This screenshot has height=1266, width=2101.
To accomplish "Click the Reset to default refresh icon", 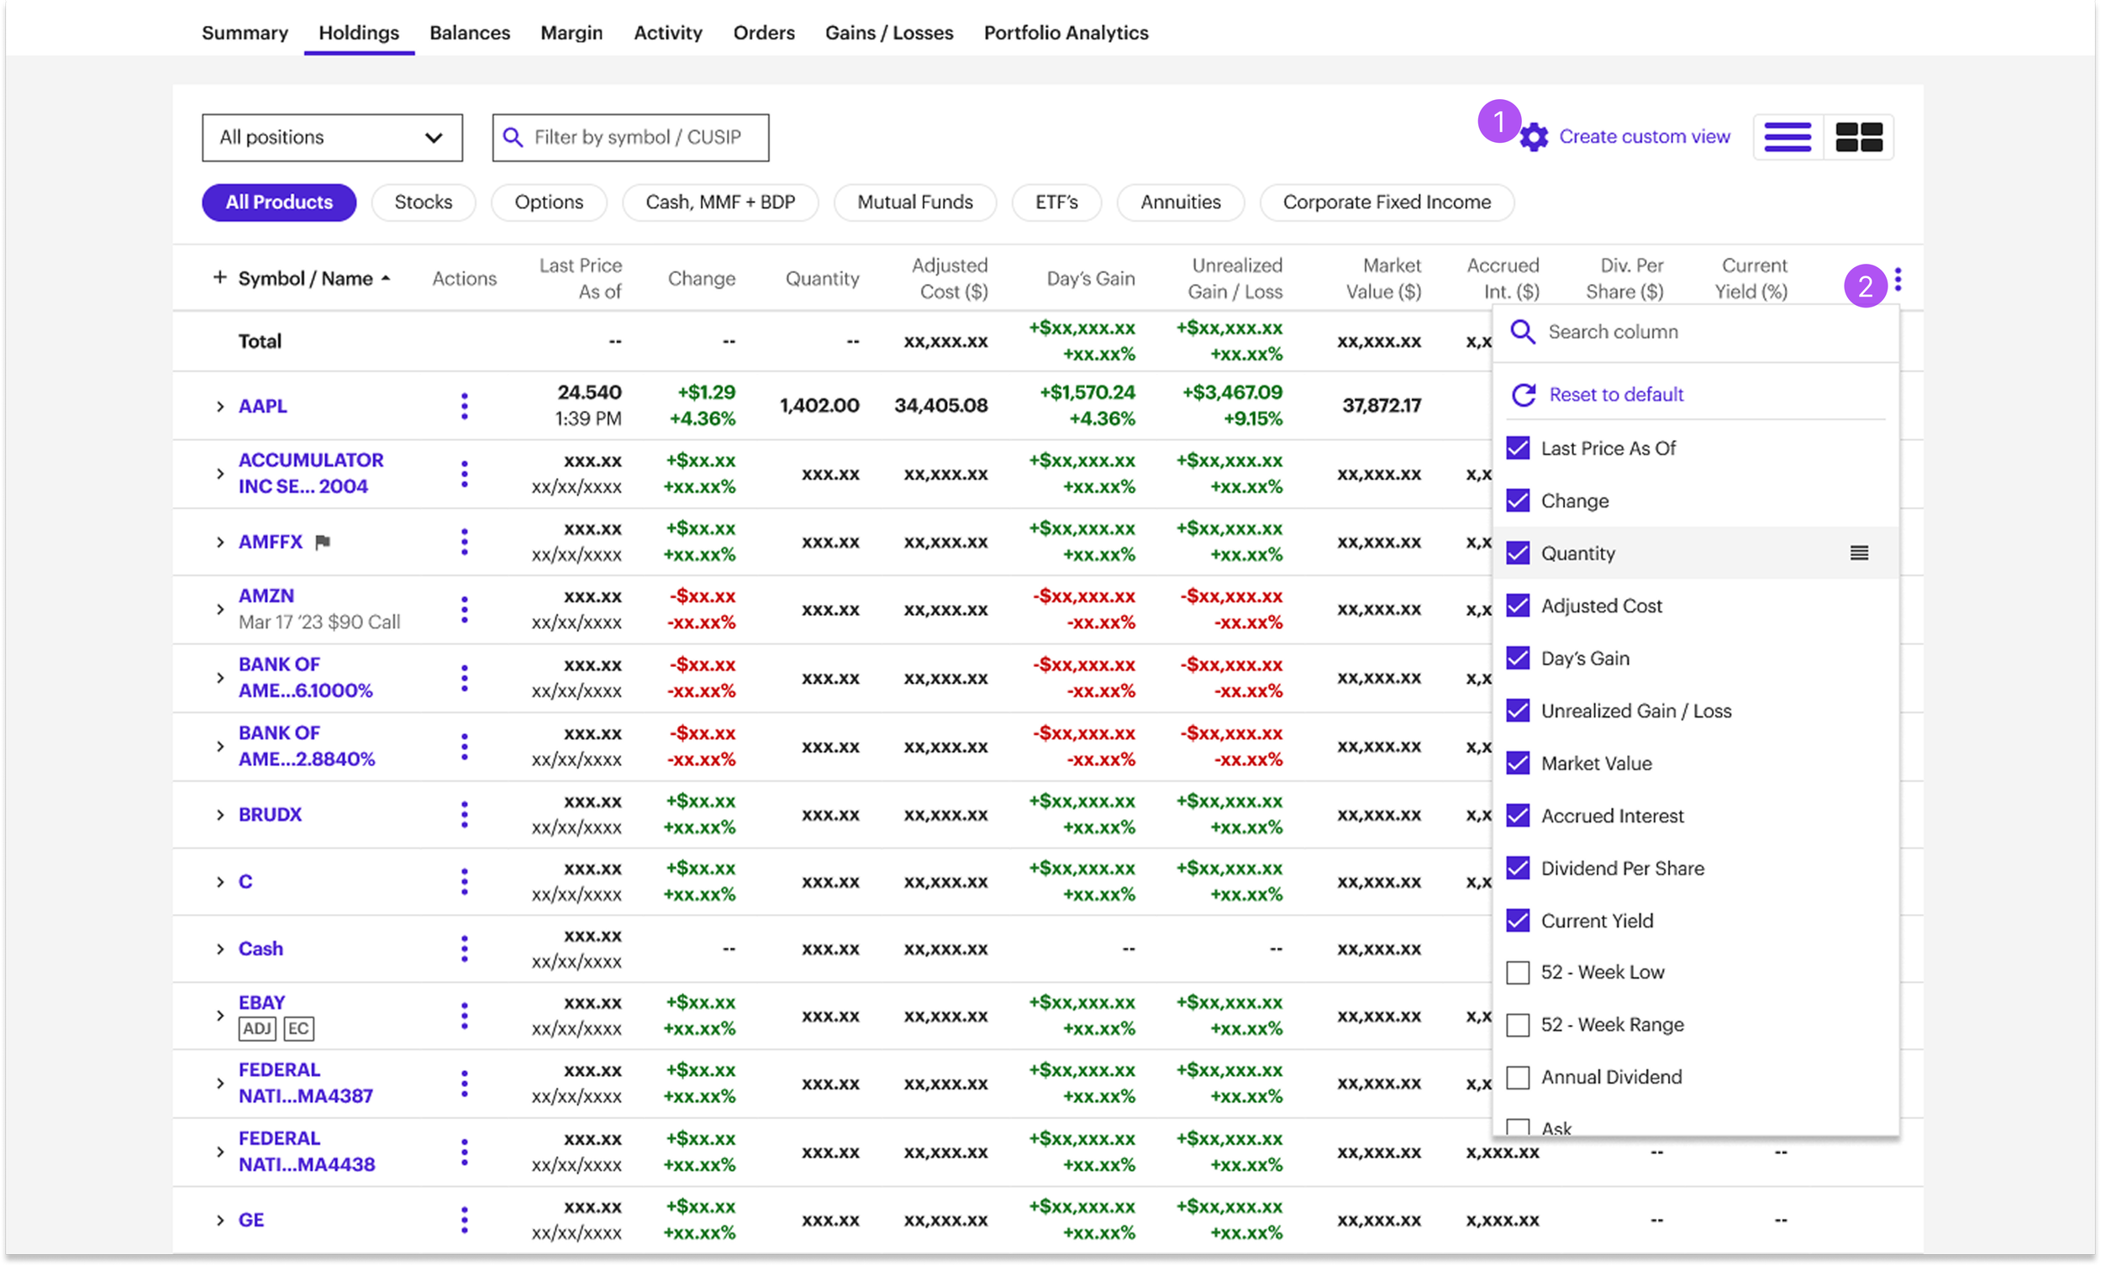I will click(x=1523, y=395).
